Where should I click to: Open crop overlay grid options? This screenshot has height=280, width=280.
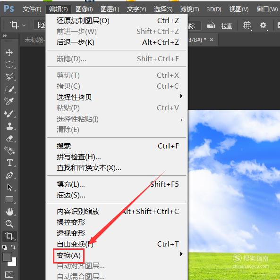coord(247,25)
